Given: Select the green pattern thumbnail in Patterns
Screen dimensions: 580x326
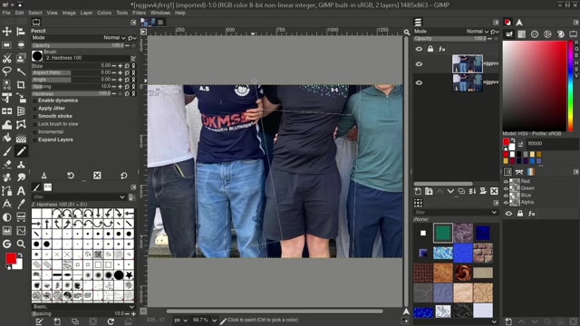Looking at the screenshot, I should [443, 233].
